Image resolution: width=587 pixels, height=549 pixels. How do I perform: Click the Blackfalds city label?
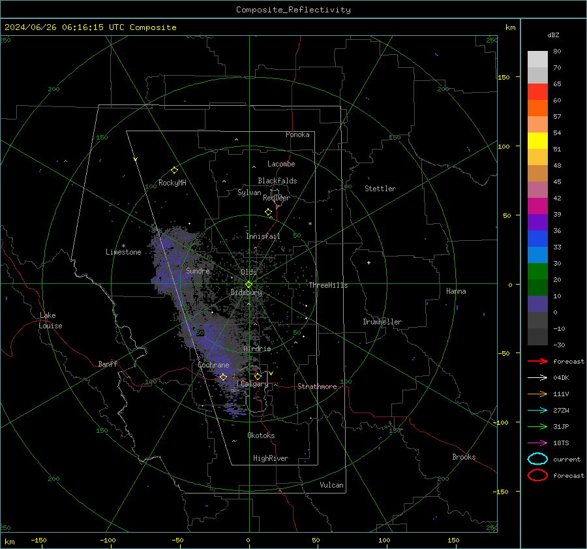point(277,181)
